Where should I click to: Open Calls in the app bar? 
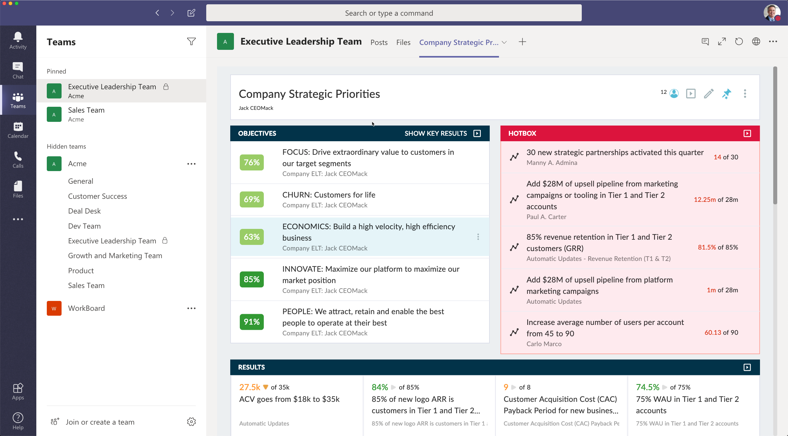(18, 160)
